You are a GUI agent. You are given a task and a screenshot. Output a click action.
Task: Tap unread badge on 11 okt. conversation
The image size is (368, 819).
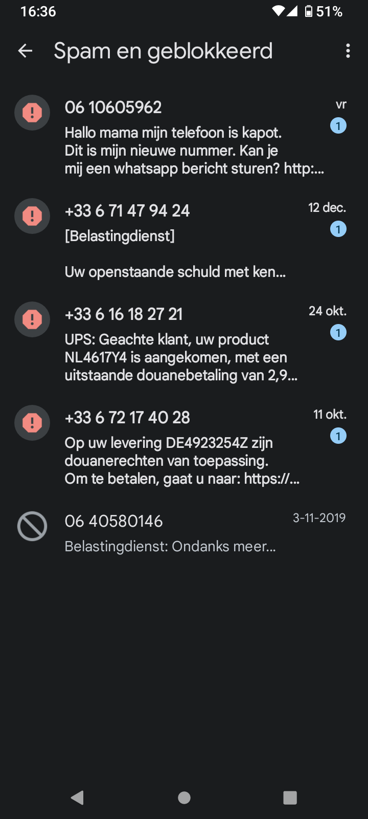pos(338,436)
